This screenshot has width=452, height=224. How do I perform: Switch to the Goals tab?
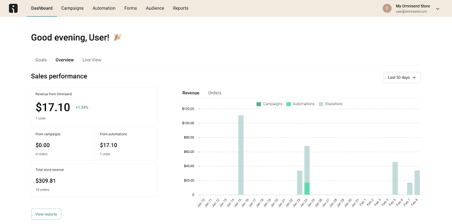pos(41,60)
